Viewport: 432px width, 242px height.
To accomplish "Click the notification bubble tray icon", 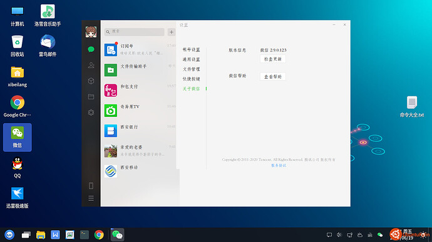I will click(329, 235).
